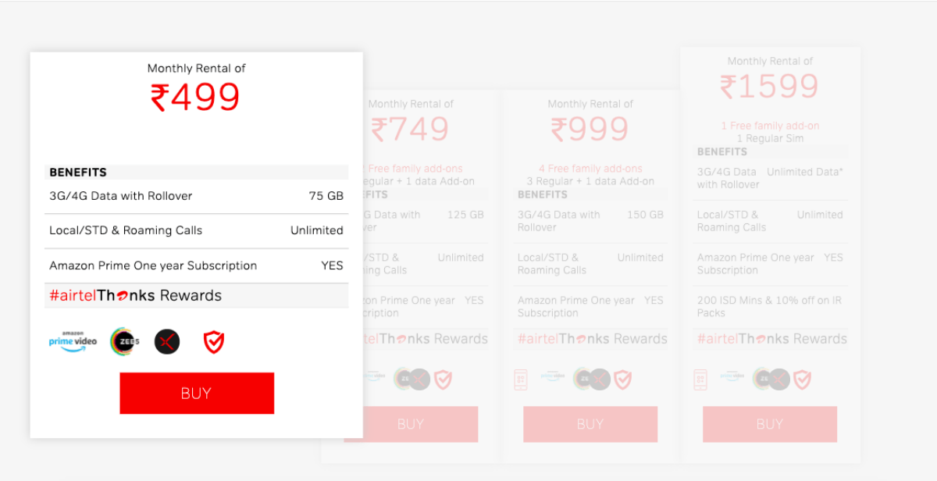The height and width of the screenshot is (481, 937).
Task: Click the Amazon Prime Video icon in ₹499 plan
Action: (73, 341)
